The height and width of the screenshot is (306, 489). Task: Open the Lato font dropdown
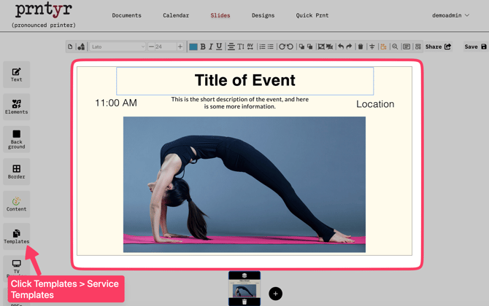coord(118,47)
